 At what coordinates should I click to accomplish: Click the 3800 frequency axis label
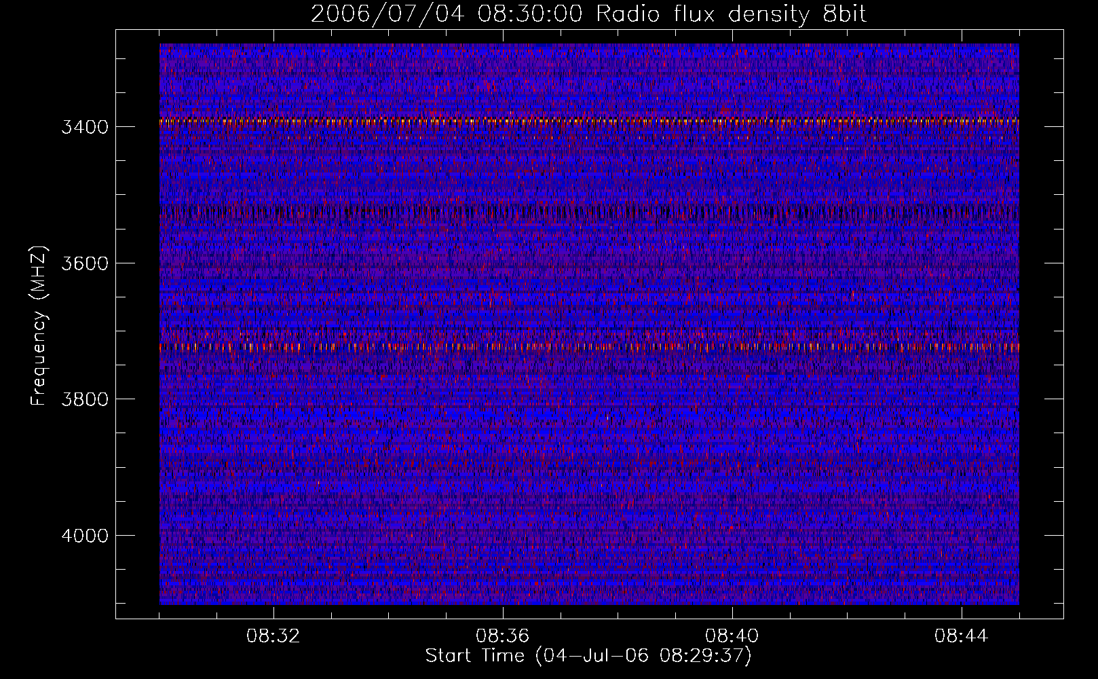[85, 399]
